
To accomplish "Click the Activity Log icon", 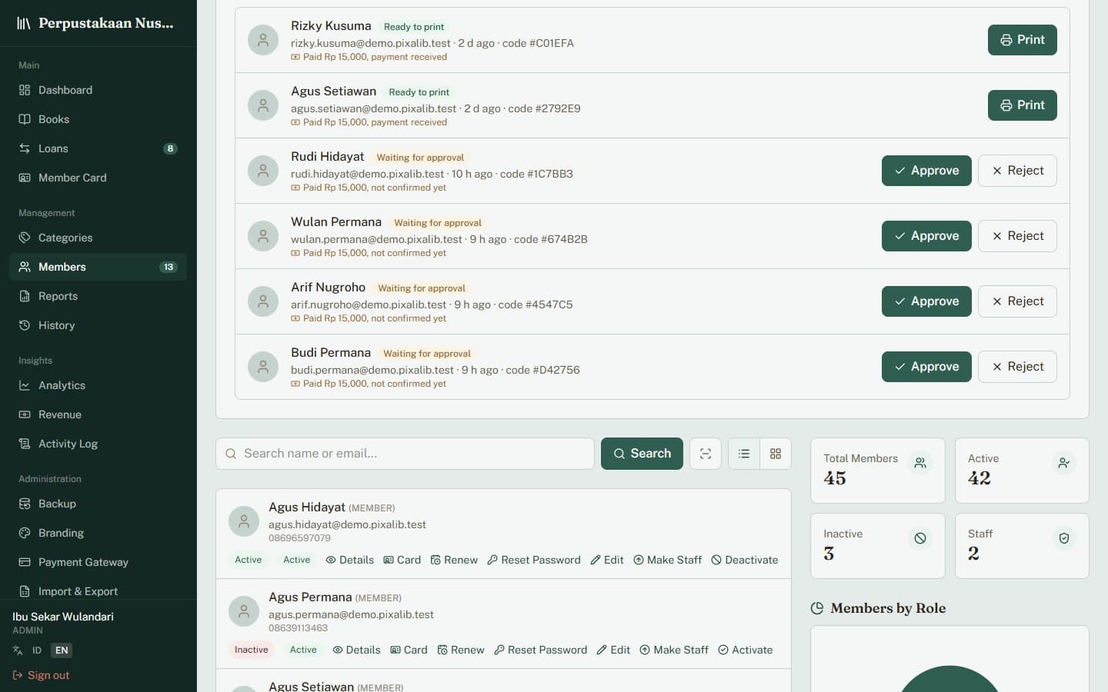I will point(25,444).
